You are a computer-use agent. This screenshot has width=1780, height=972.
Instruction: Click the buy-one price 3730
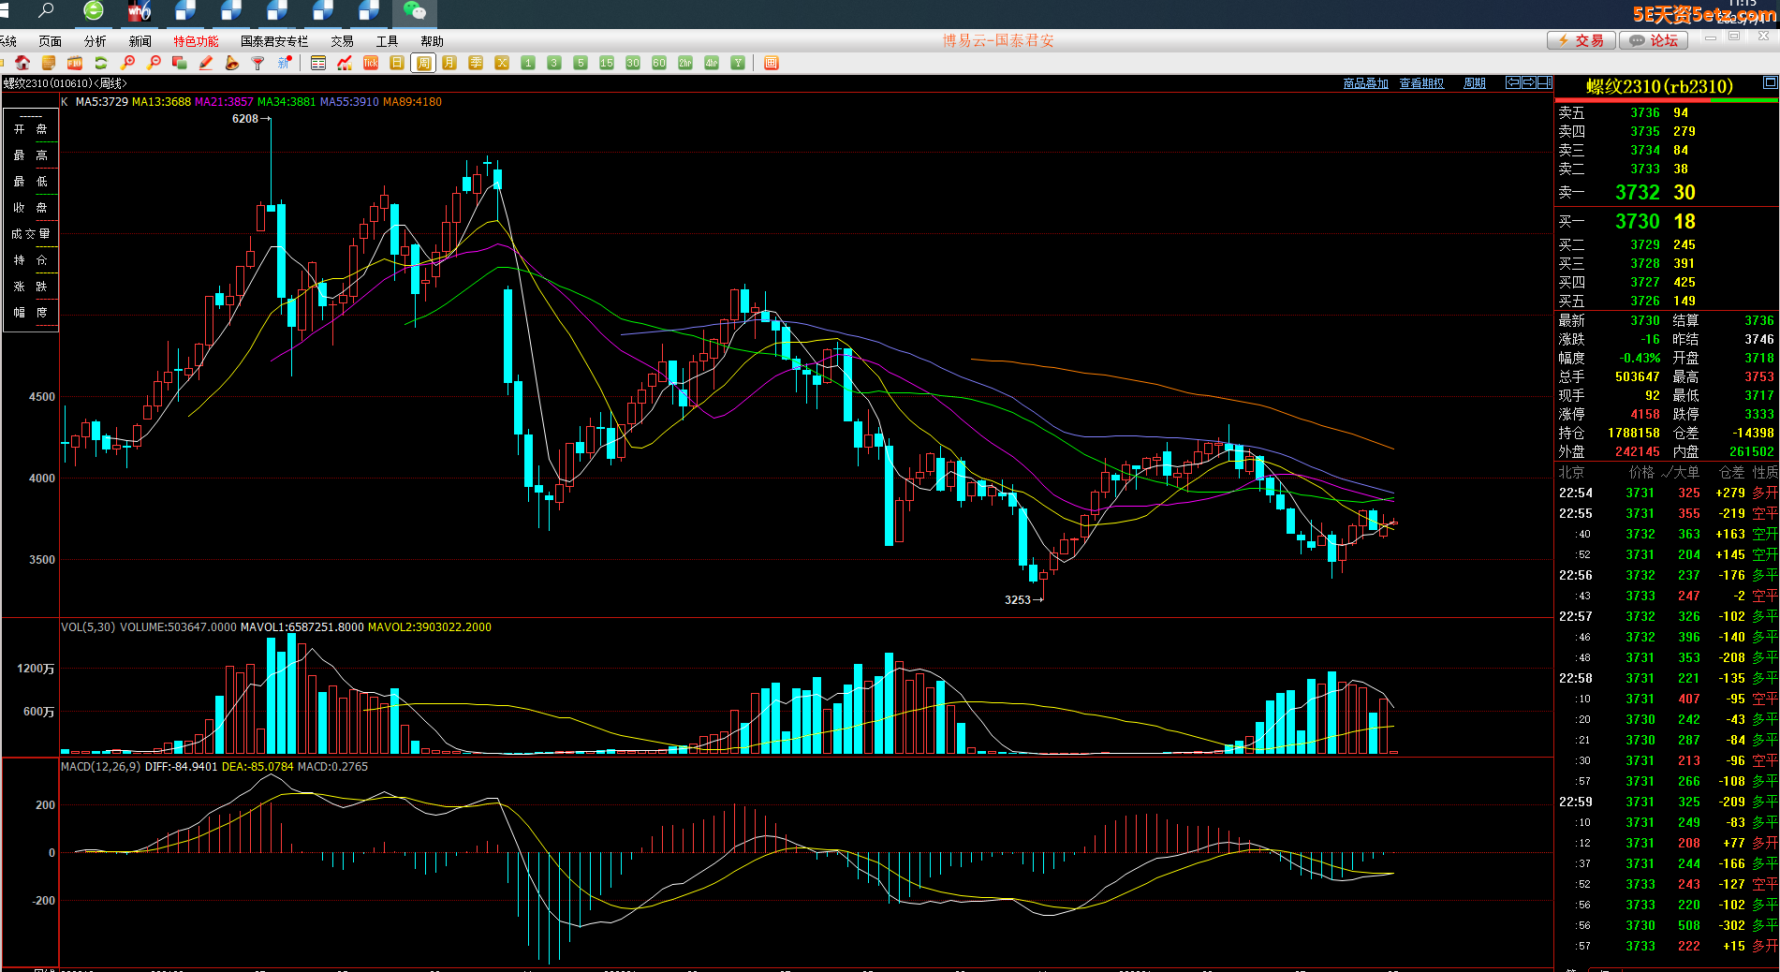click(1637, 222)
